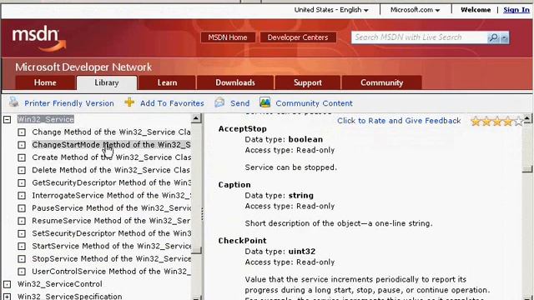The width and height of the screenshot is (534, 300).
Task: Click the content pane scrollbar thumb
Action: [527, 168]
